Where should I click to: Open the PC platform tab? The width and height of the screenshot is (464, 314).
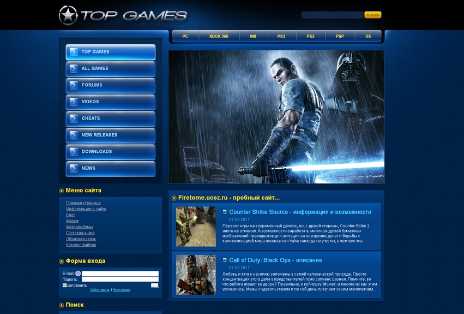tap(185, 36)
